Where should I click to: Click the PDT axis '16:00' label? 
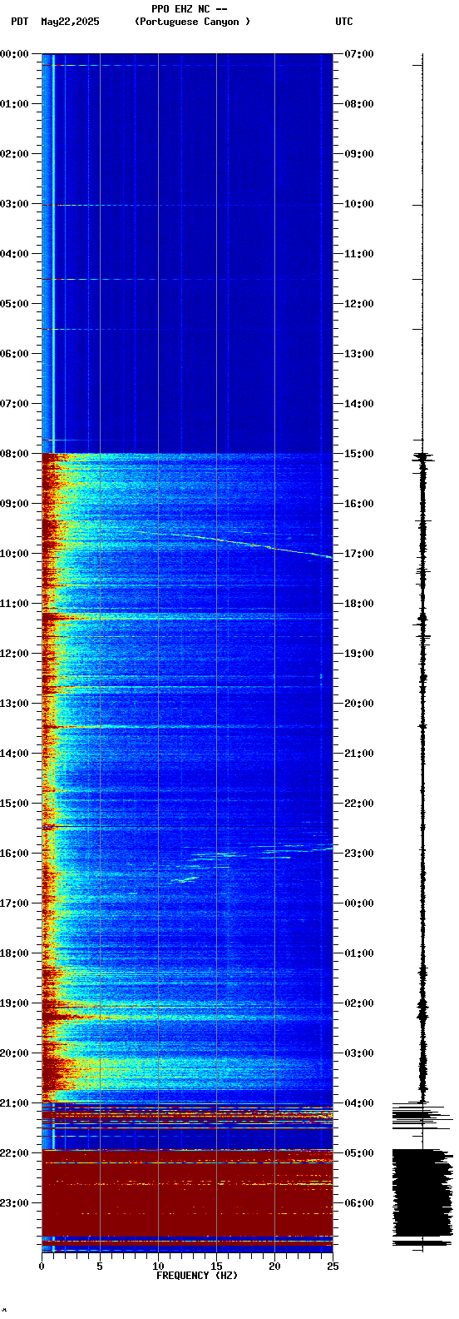(x=14, y=854)
